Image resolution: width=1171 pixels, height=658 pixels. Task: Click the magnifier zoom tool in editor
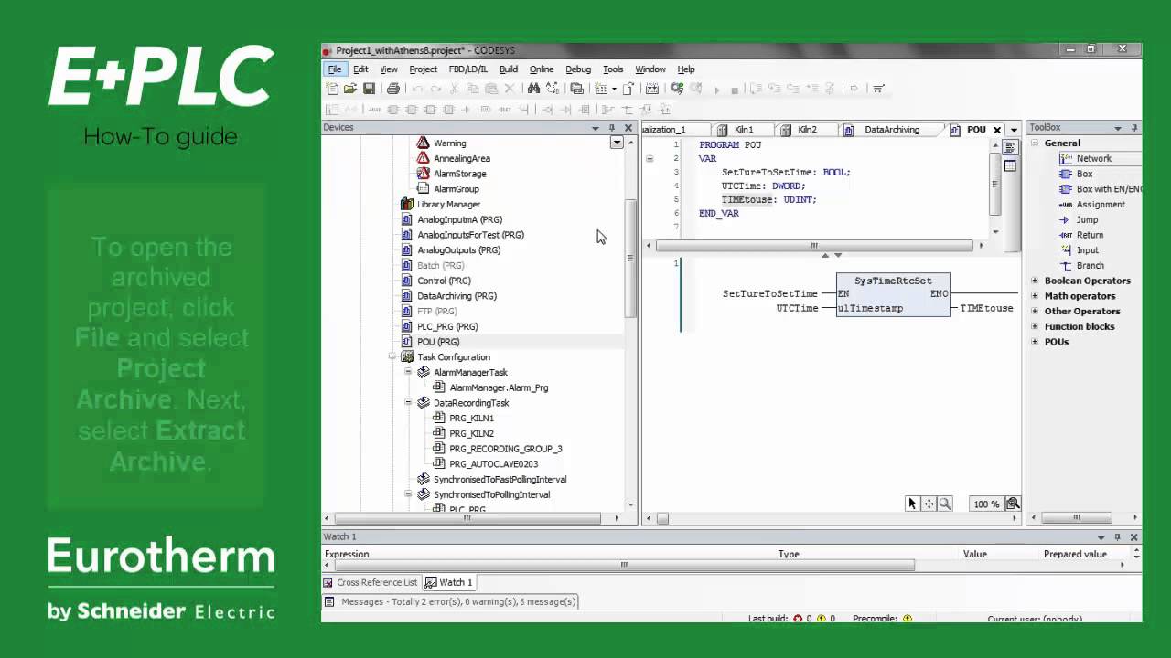tap(945, 504)
